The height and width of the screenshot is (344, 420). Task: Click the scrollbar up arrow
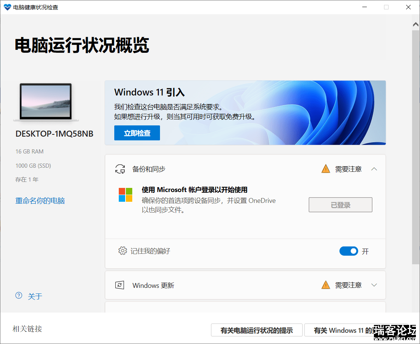click(x=416, y=24)
